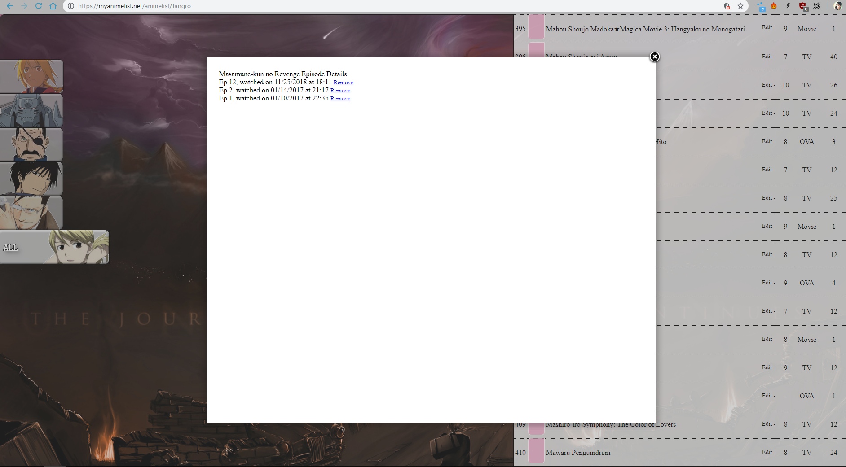This screenshot has width=846, height=467.
Task: Open the flame face extension icon
Action: 774,6
